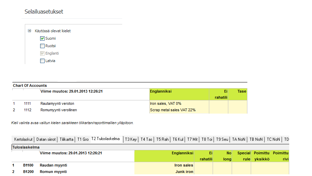Image resolution: width=312 pixels, height=176 pixels.
Task: Click the 'Iron sales, VAT 0%' translation cell
Action: [179, 103]
